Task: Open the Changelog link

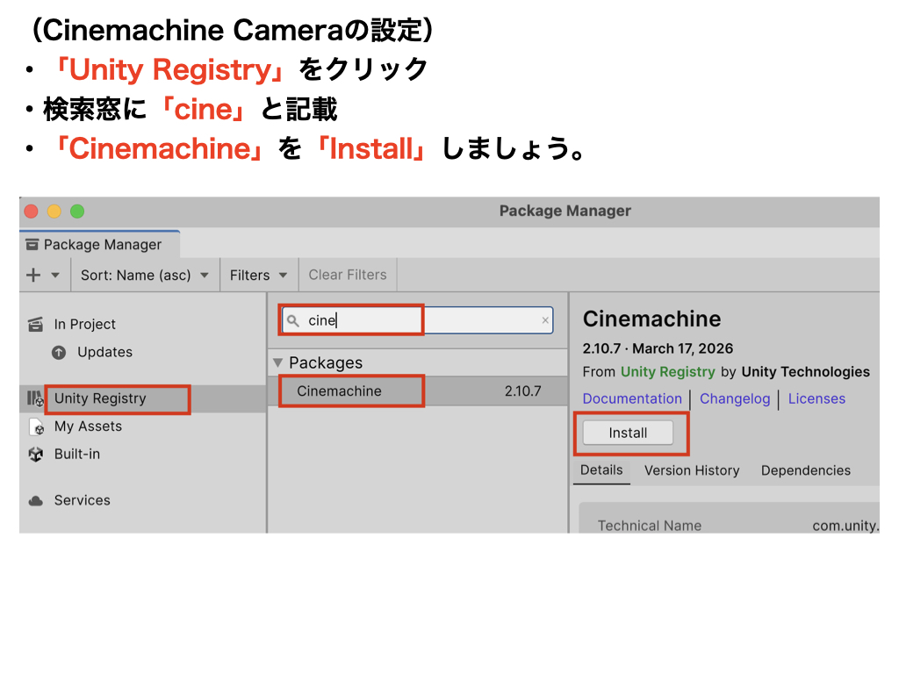Action: pyautogui.click(x=735, y=399)
